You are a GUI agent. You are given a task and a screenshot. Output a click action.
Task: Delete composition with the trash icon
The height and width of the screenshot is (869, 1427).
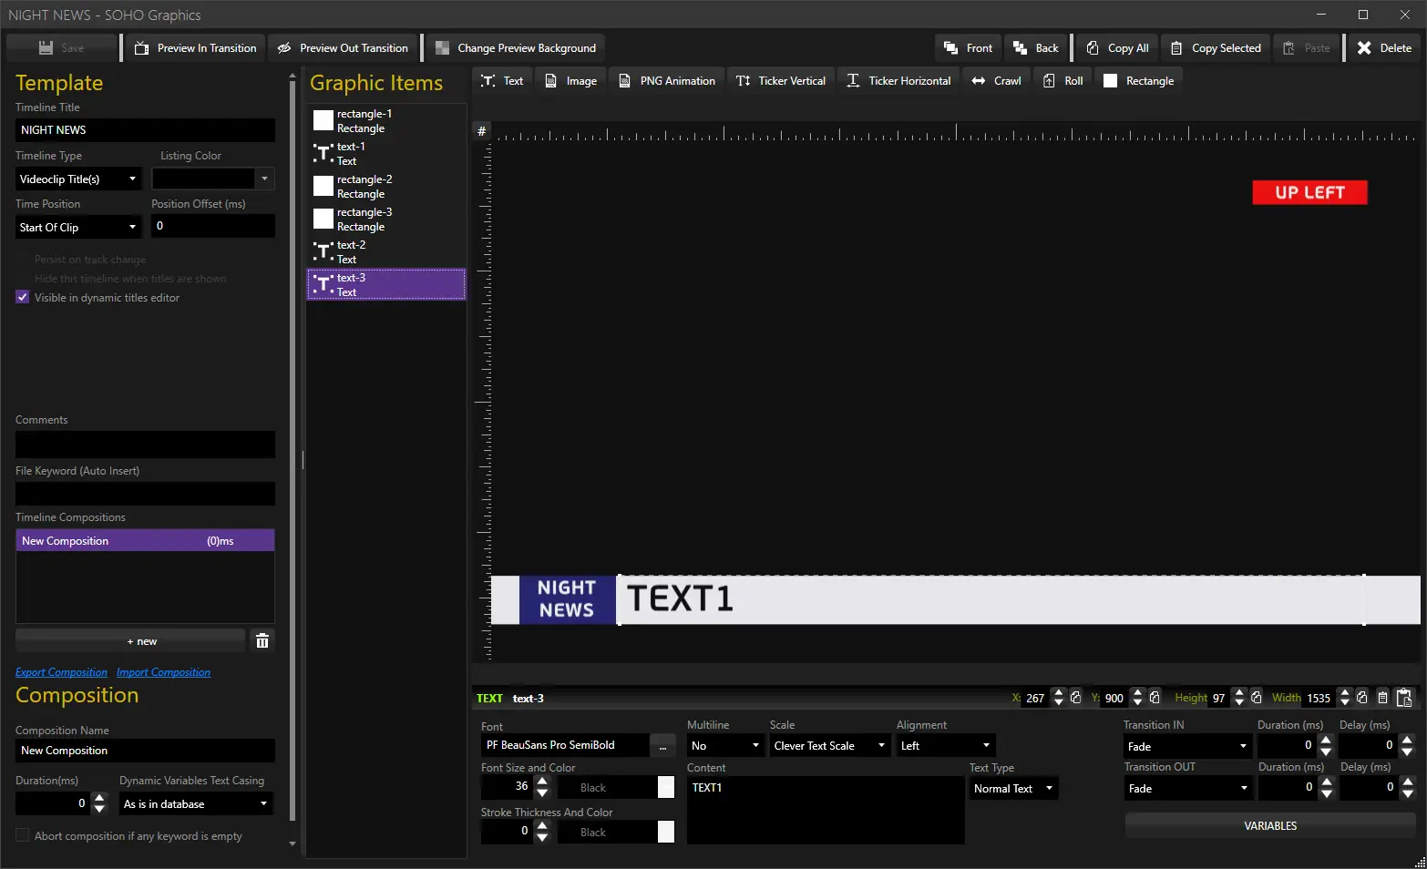click(x=262, y=641)
